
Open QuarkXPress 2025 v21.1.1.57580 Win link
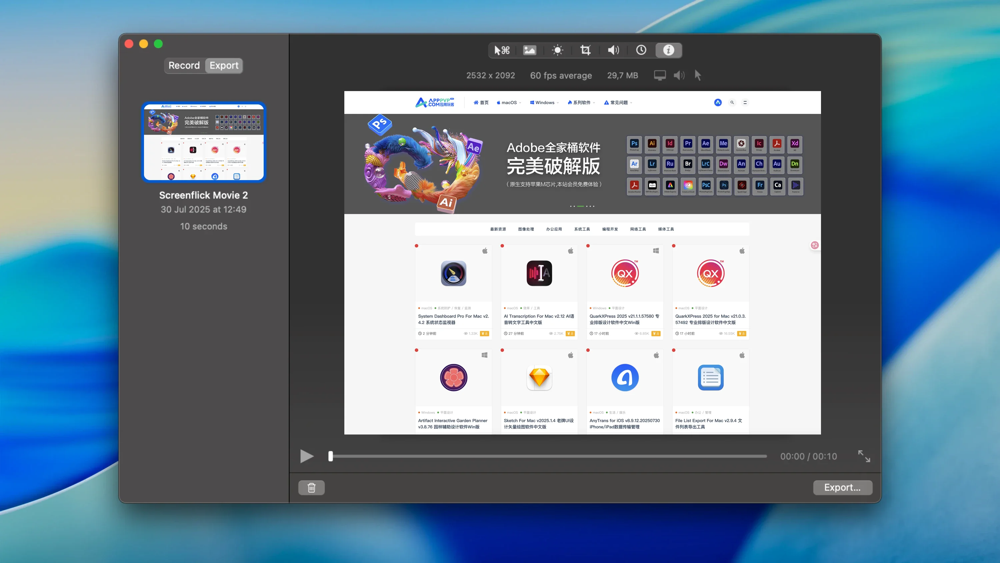pos(624,320)
